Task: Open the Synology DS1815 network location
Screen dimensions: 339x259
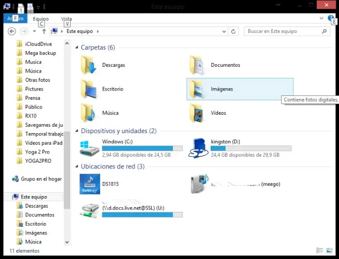Action: tap(90, 184)
